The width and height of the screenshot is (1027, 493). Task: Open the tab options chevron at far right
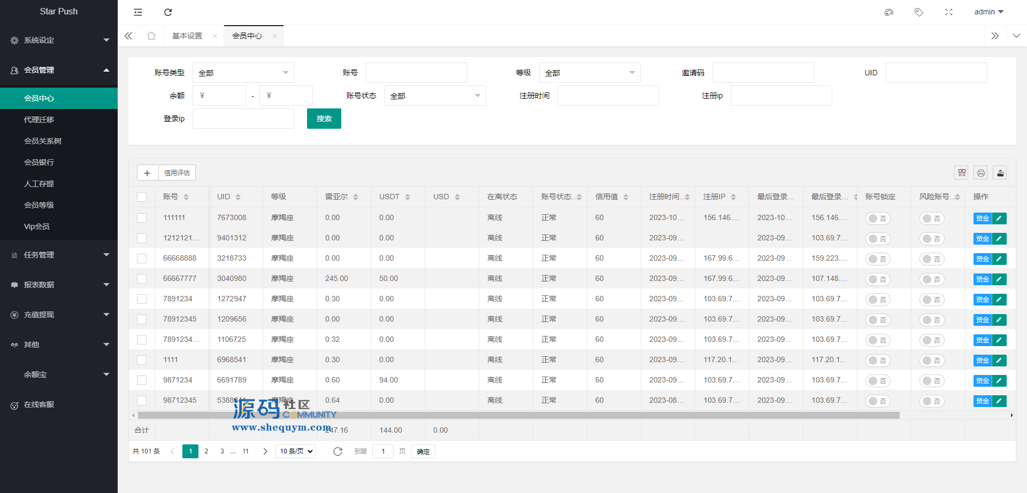pyautogui.click(x=1016, y=36)
